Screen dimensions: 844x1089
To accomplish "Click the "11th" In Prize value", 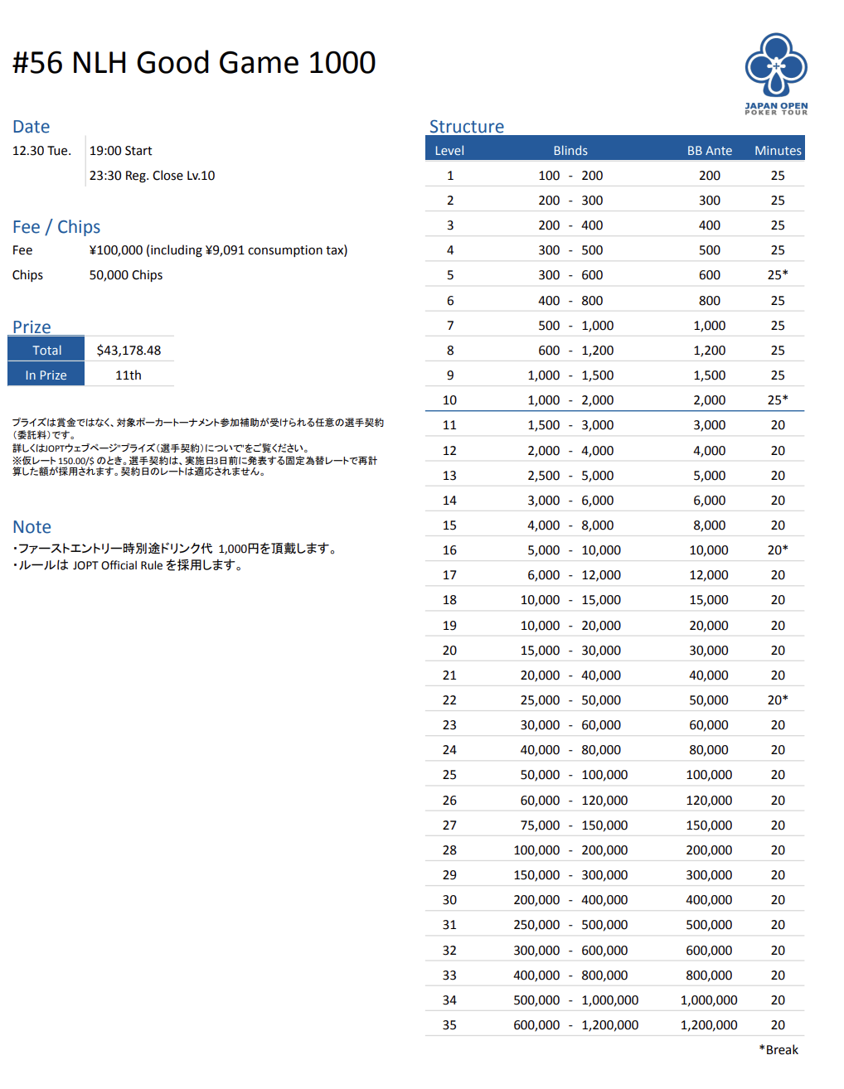I will tap(129, 375).
